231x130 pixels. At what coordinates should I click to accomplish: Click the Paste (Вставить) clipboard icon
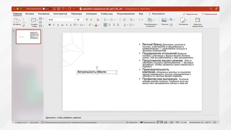pyautogui.click(x=16, y=20)
